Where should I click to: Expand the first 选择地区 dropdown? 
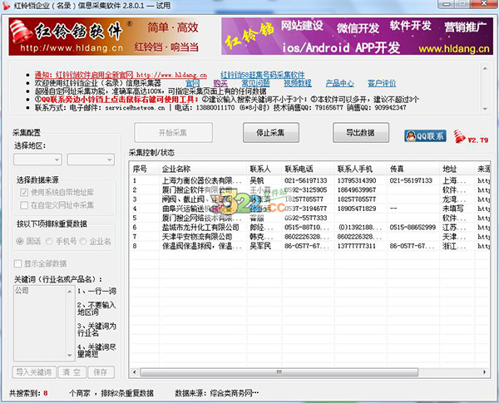pyautogui.click(x=37, y=160)
